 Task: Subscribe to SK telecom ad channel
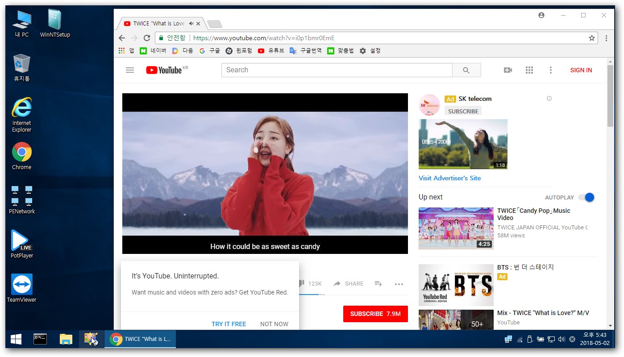coord(463,111)
